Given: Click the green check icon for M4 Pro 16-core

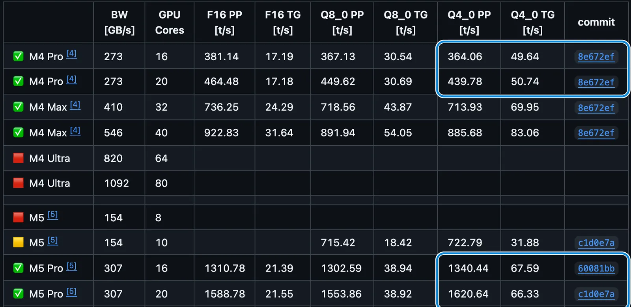Looking at the screenshot, I should point(18,56).
